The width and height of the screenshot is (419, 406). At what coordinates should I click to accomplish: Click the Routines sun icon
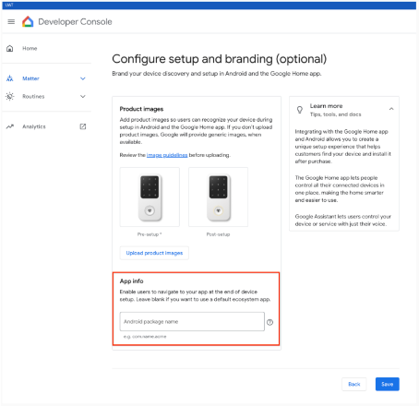tap(10, 96)
